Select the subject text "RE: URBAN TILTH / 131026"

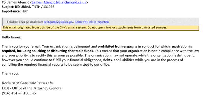click(35, 7)
